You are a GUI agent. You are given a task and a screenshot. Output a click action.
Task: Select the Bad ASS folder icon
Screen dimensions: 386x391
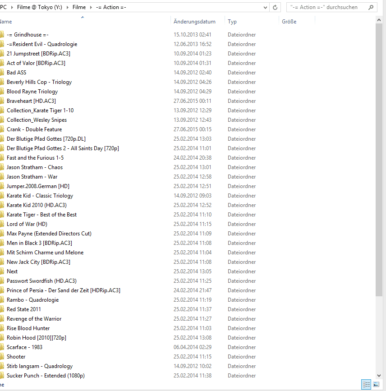click(2, 72)
